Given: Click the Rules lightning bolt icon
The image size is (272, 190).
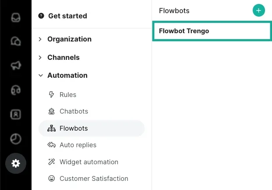Looking at the screenshot, I should [51, 95].
